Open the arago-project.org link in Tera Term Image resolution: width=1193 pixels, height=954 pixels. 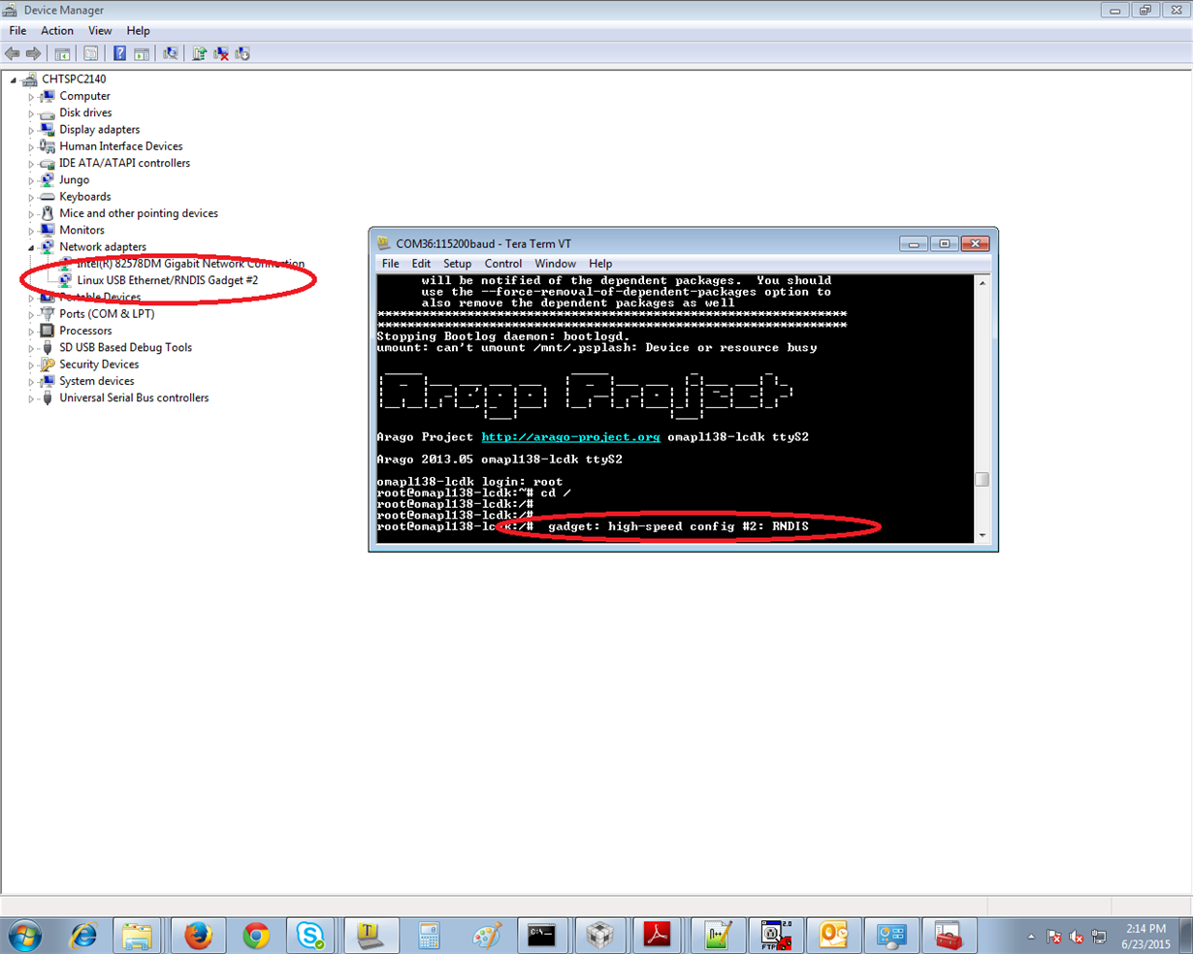tap(570, 437)
